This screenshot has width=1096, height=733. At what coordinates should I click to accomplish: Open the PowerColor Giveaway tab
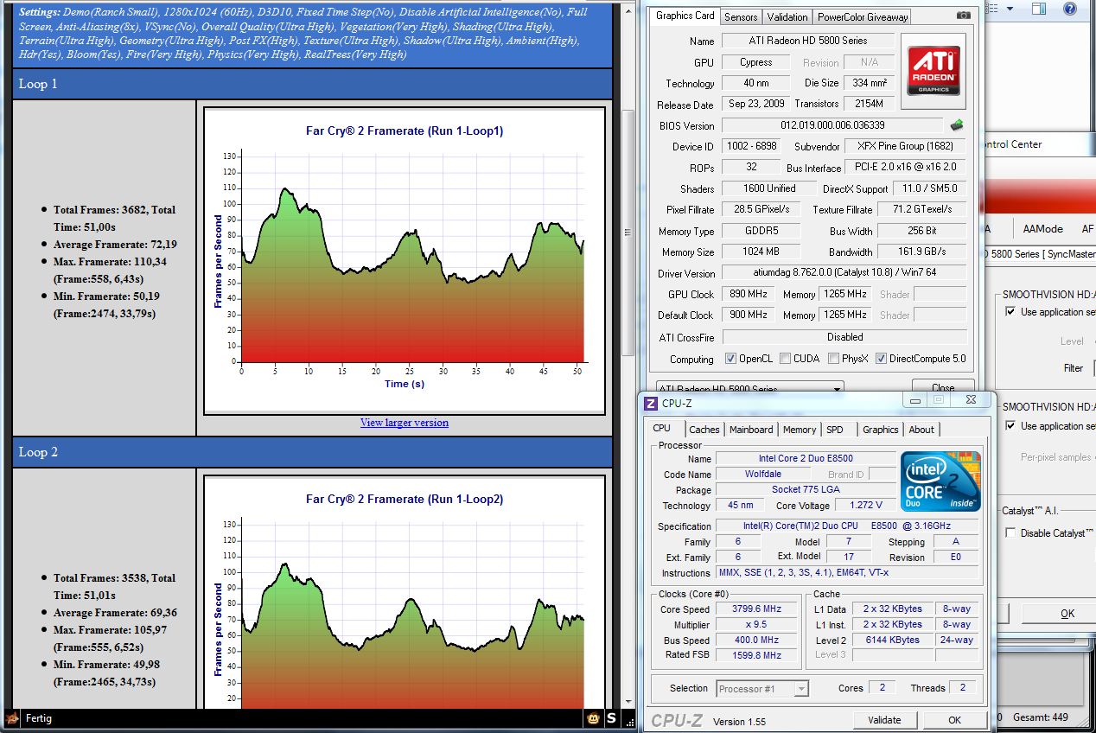[863, 16]
